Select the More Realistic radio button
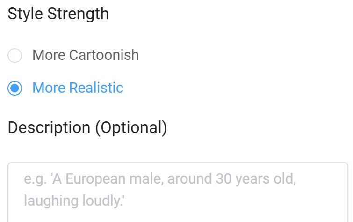353x222 pixels. 15,88
